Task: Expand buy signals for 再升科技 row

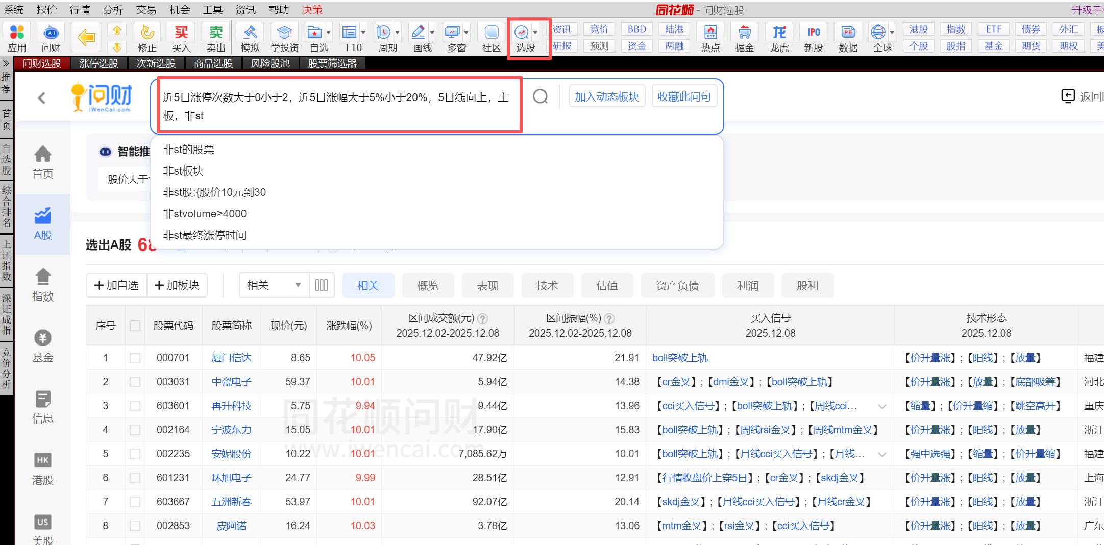Action: (882, 406)
